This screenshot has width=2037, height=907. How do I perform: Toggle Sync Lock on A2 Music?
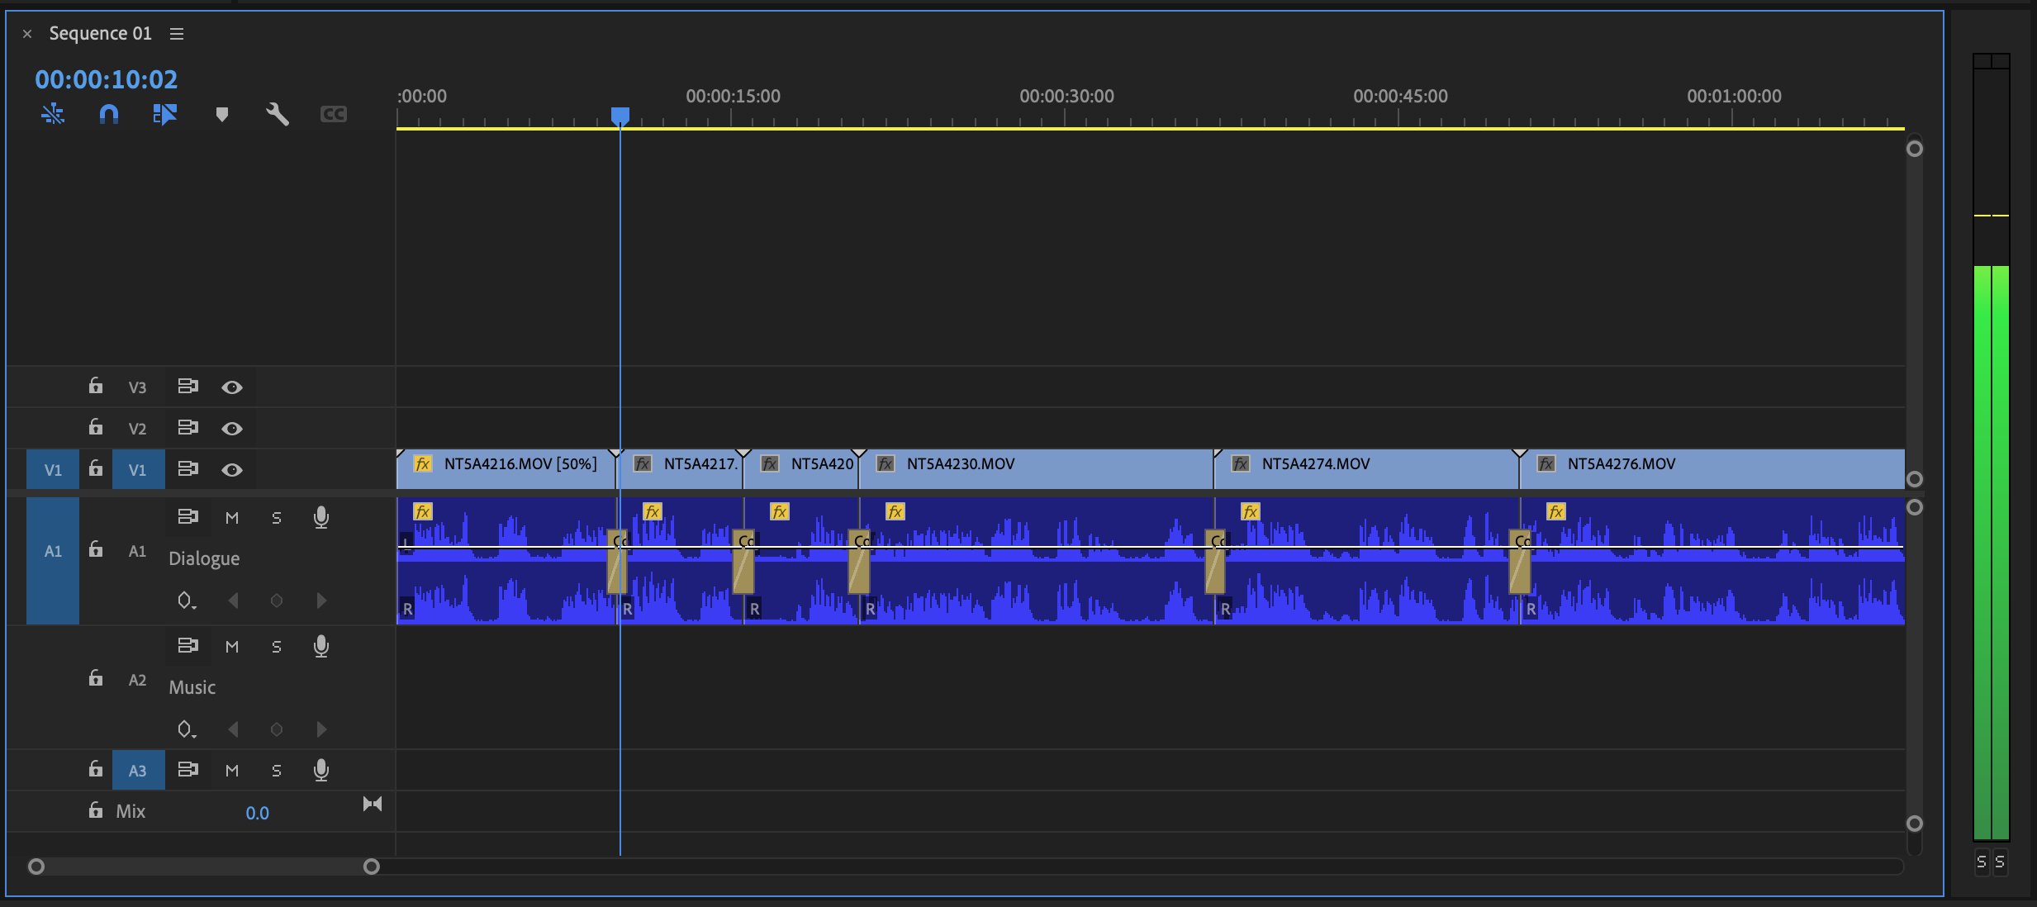point(188,645)
